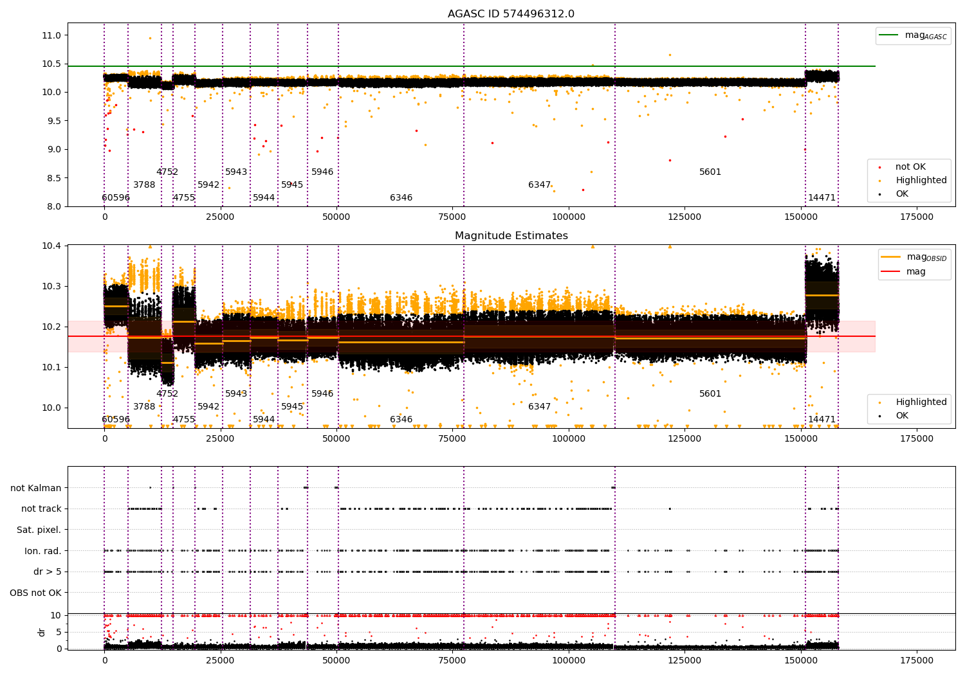
Task: Click the '10.1' y-axis tick in middle plot
Action: (51, 367)
